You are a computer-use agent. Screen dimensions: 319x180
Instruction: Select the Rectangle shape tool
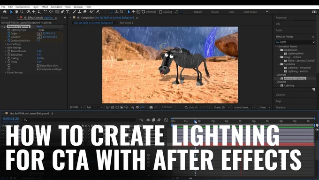57,12
